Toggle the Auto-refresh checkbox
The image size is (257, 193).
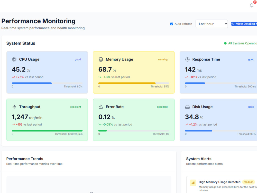(172, 24)
